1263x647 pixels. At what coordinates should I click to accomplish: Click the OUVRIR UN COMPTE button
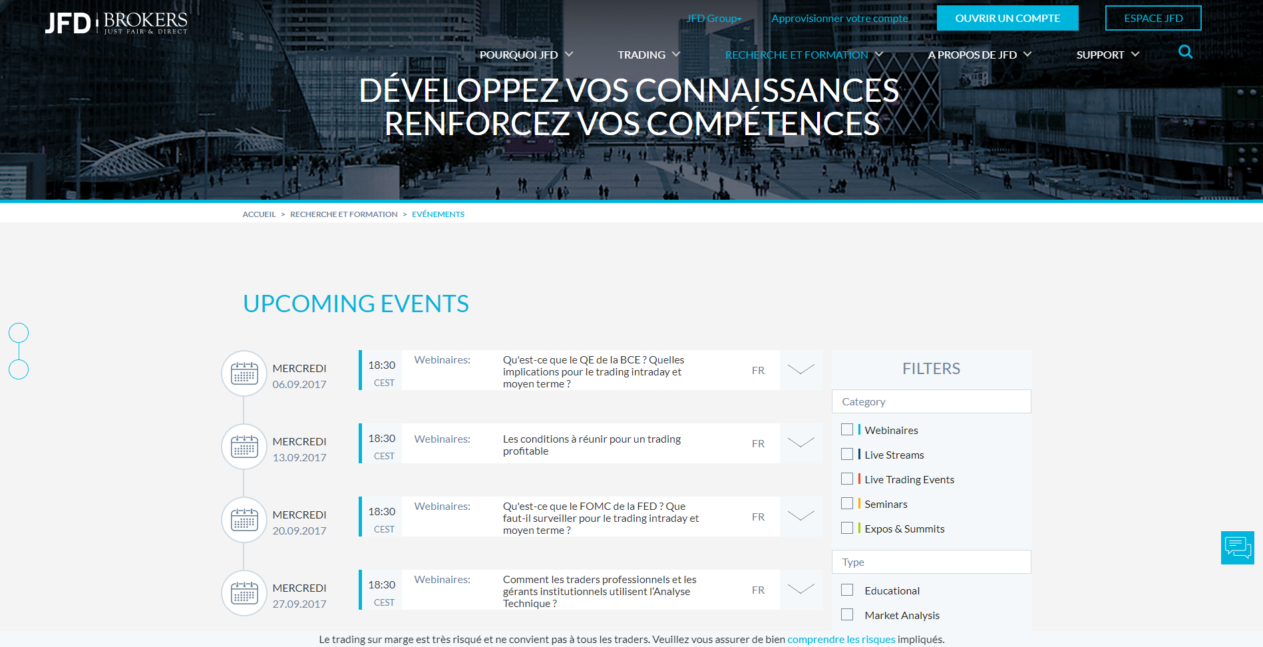click(1007, 18)
